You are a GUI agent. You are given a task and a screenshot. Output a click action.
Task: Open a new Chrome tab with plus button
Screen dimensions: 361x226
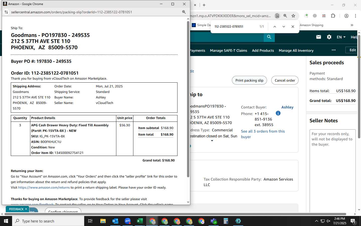tap(204, 5)
